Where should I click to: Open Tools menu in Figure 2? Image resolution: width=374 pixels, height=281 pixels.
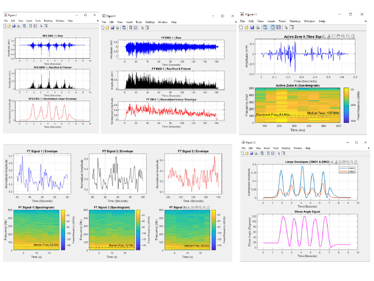tap(38, 21)
